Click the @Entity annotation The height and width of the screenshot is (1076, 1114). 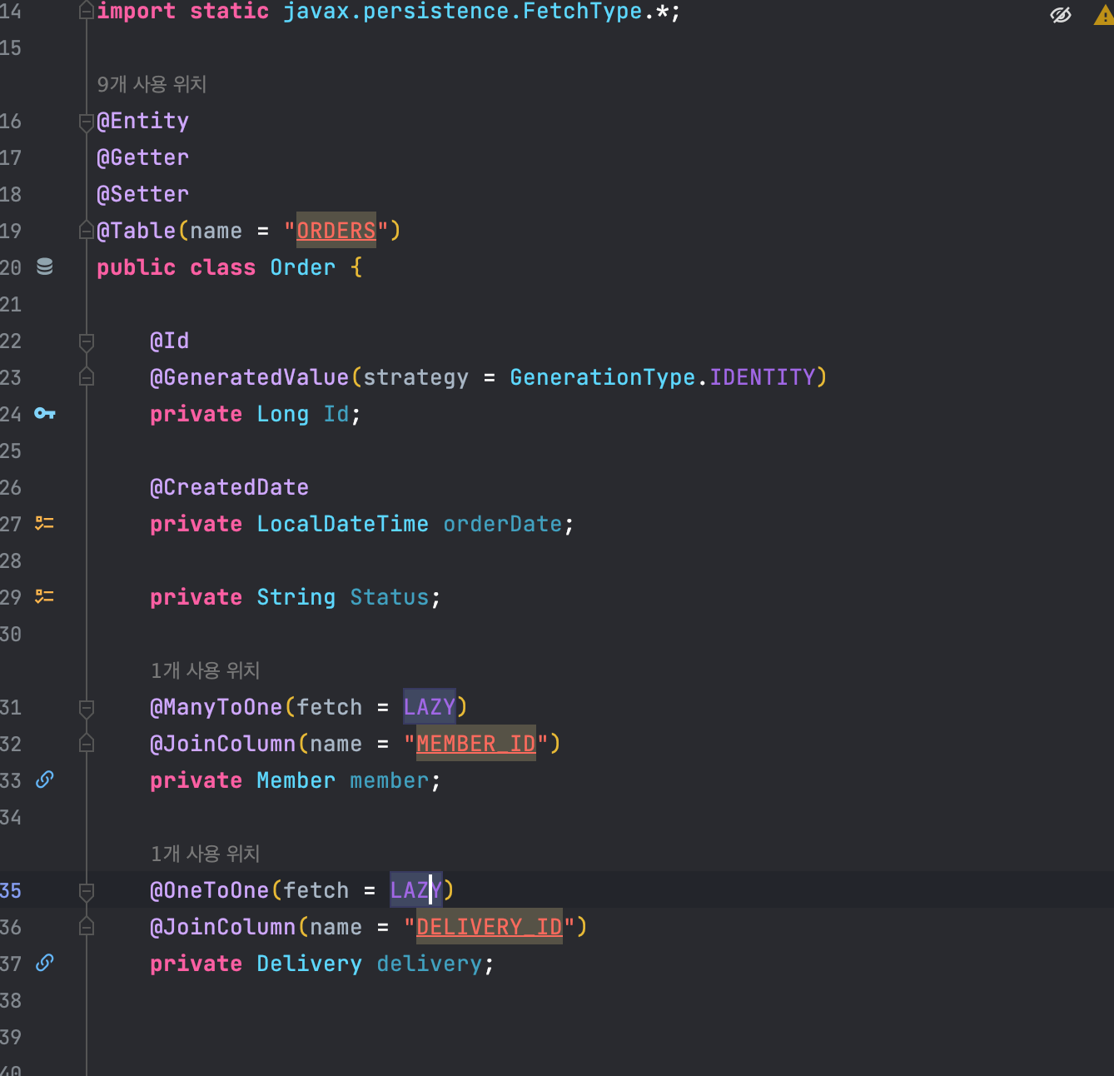coord(142,121)
